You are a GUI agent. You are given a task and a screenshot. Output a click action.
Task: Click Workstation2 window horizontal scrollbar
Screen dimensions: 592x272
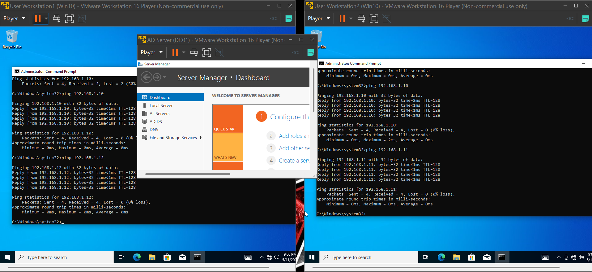pyautogui.click(x=436, y=268)
